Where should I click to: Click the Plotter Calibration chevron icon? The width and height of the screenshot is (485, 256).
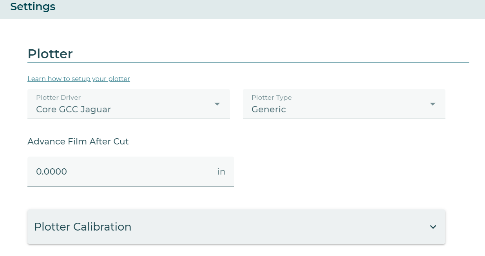click(x=433, y=227)
